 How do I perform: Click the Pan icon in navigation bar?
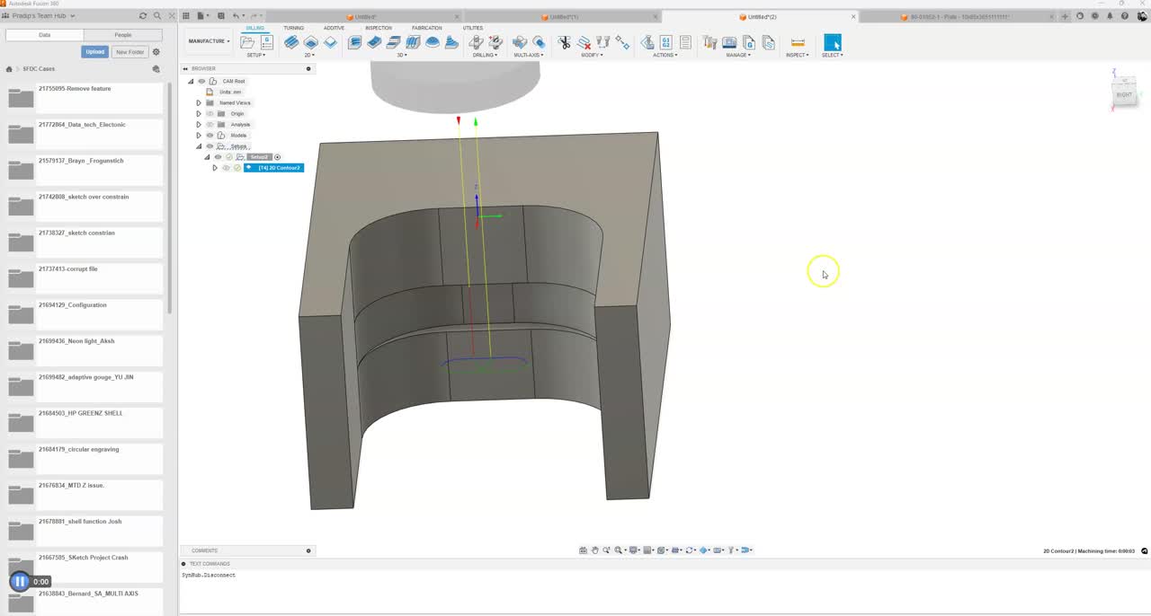(x=595, y=550)
